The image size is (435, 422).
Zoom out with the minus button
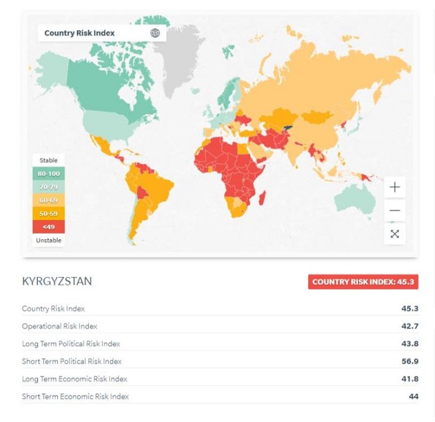[395, 211]
